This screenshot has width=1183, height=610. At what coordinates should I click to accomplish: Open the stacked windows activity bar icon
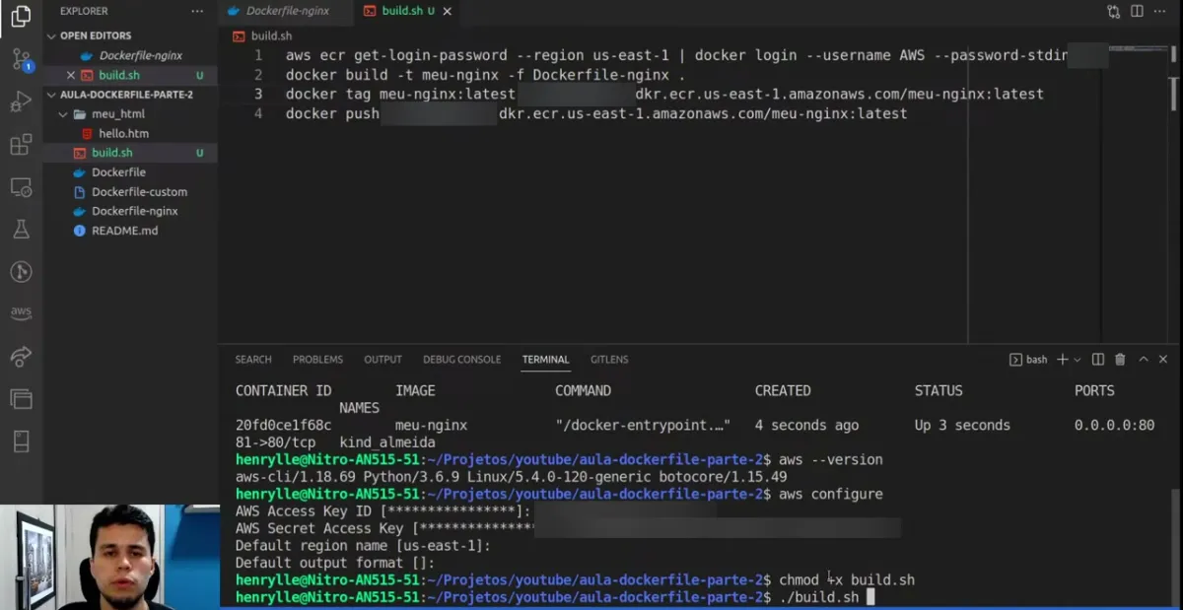pos(21,398)
